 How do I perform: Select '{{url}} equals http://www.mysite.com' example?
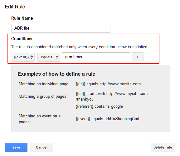(108, 84)
